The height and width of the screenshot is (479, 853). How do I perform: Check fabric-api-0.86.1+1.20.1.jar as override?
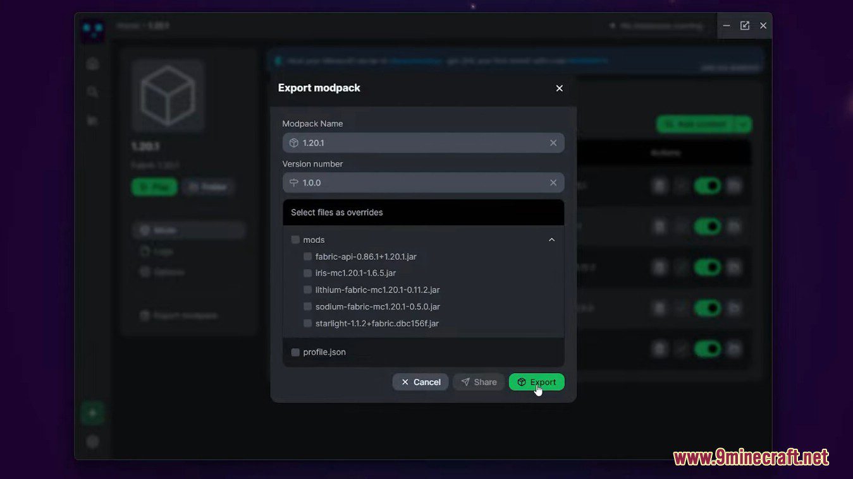click(x=307, y=257)
